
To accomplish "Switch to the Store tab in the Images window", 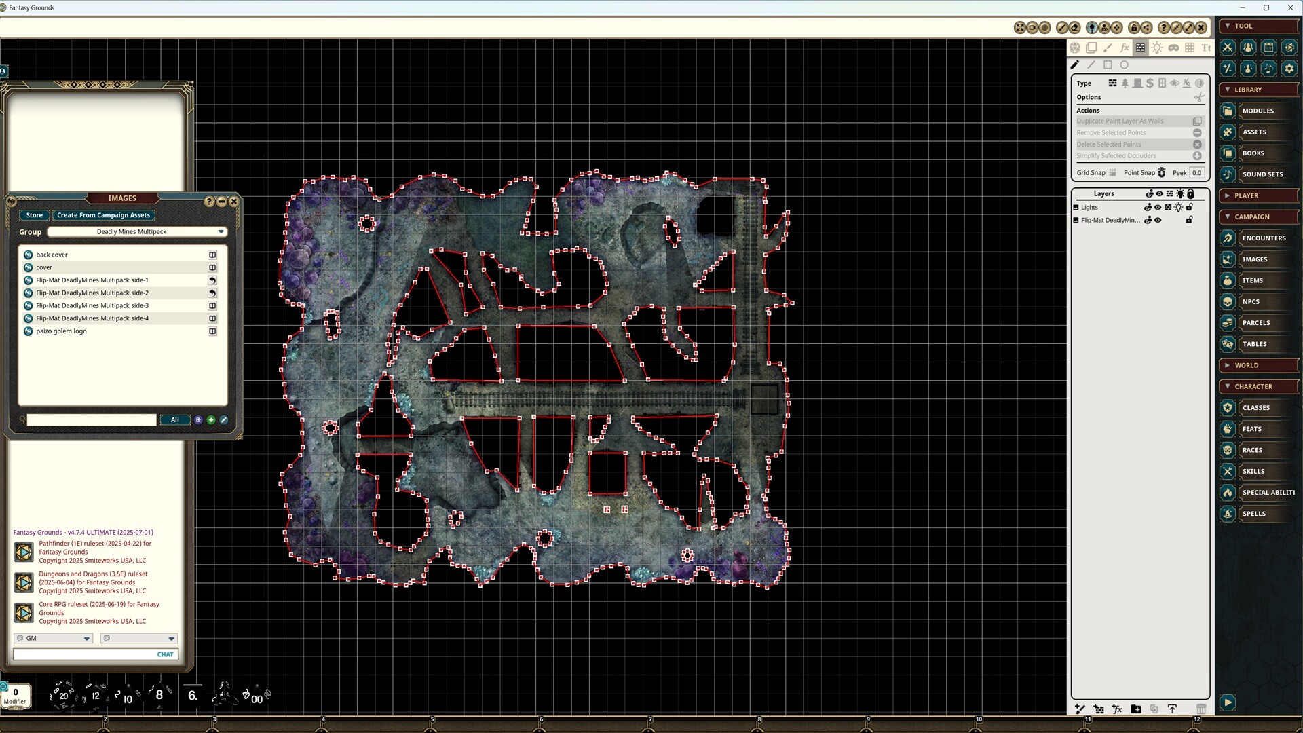I will pyautogui.click(x=34, y=215).
